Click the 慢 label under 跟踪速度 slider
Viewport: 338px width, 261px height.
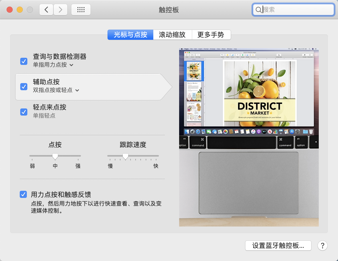pos(110,166)
